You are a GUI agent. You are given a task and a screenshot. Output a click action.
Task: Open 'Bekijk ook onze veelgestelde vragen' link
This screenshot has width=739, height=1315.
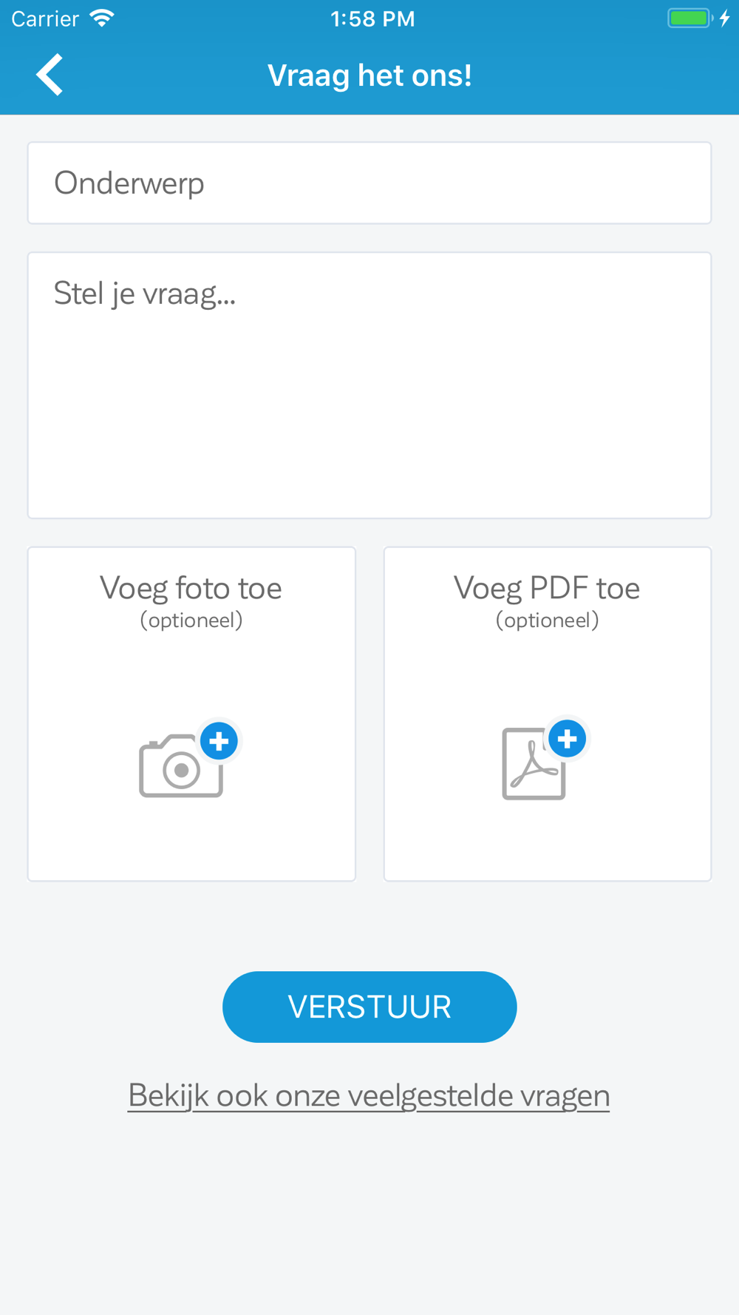[369, 1095]
